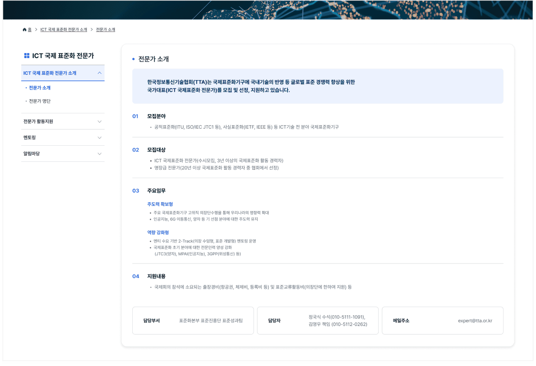Click the 전문가 소개 breadcrumb link

tap(105, 30)
